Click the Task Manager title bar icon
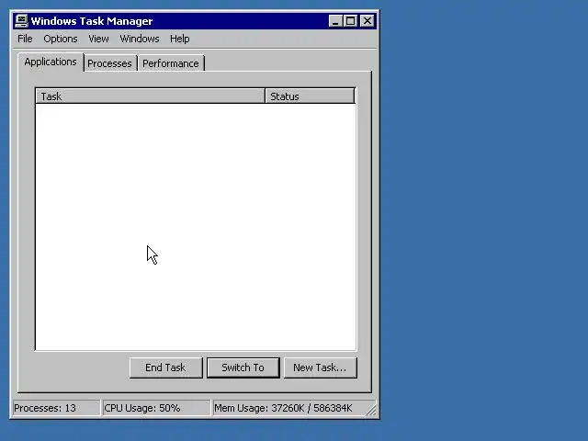Viewport: 588px width, 441px height. pos(21,20)
